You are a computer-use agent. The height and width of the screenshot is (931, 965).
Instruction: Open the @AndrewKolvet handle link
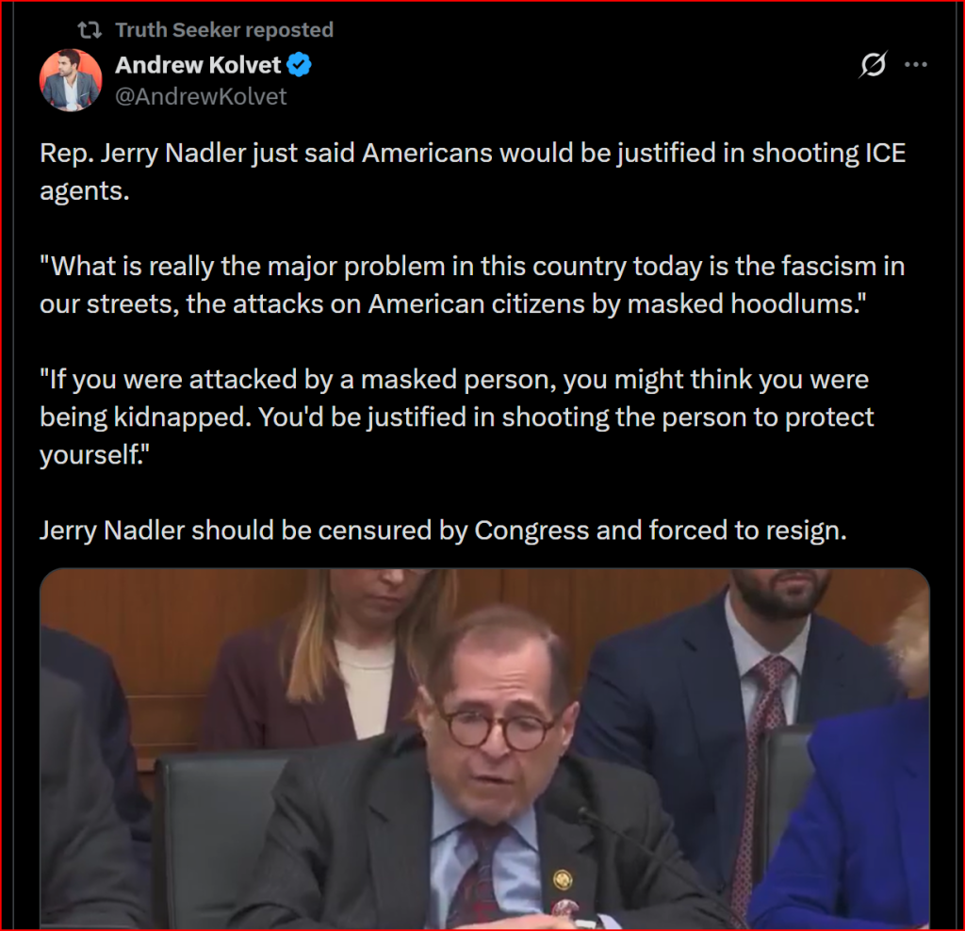pos(201,96)
